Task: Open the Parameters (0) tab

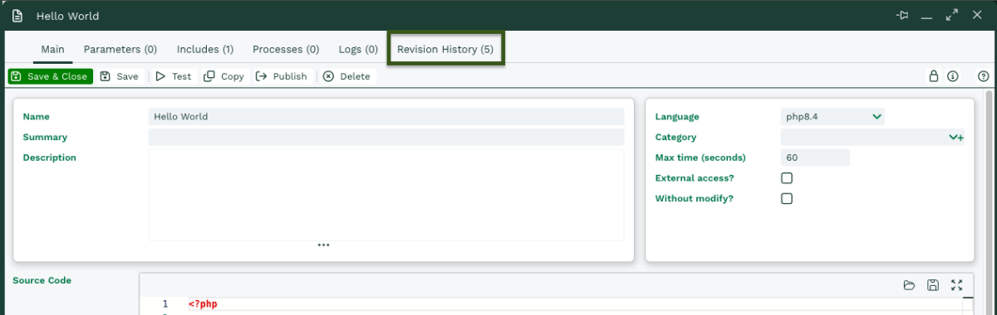Action: 120,50
